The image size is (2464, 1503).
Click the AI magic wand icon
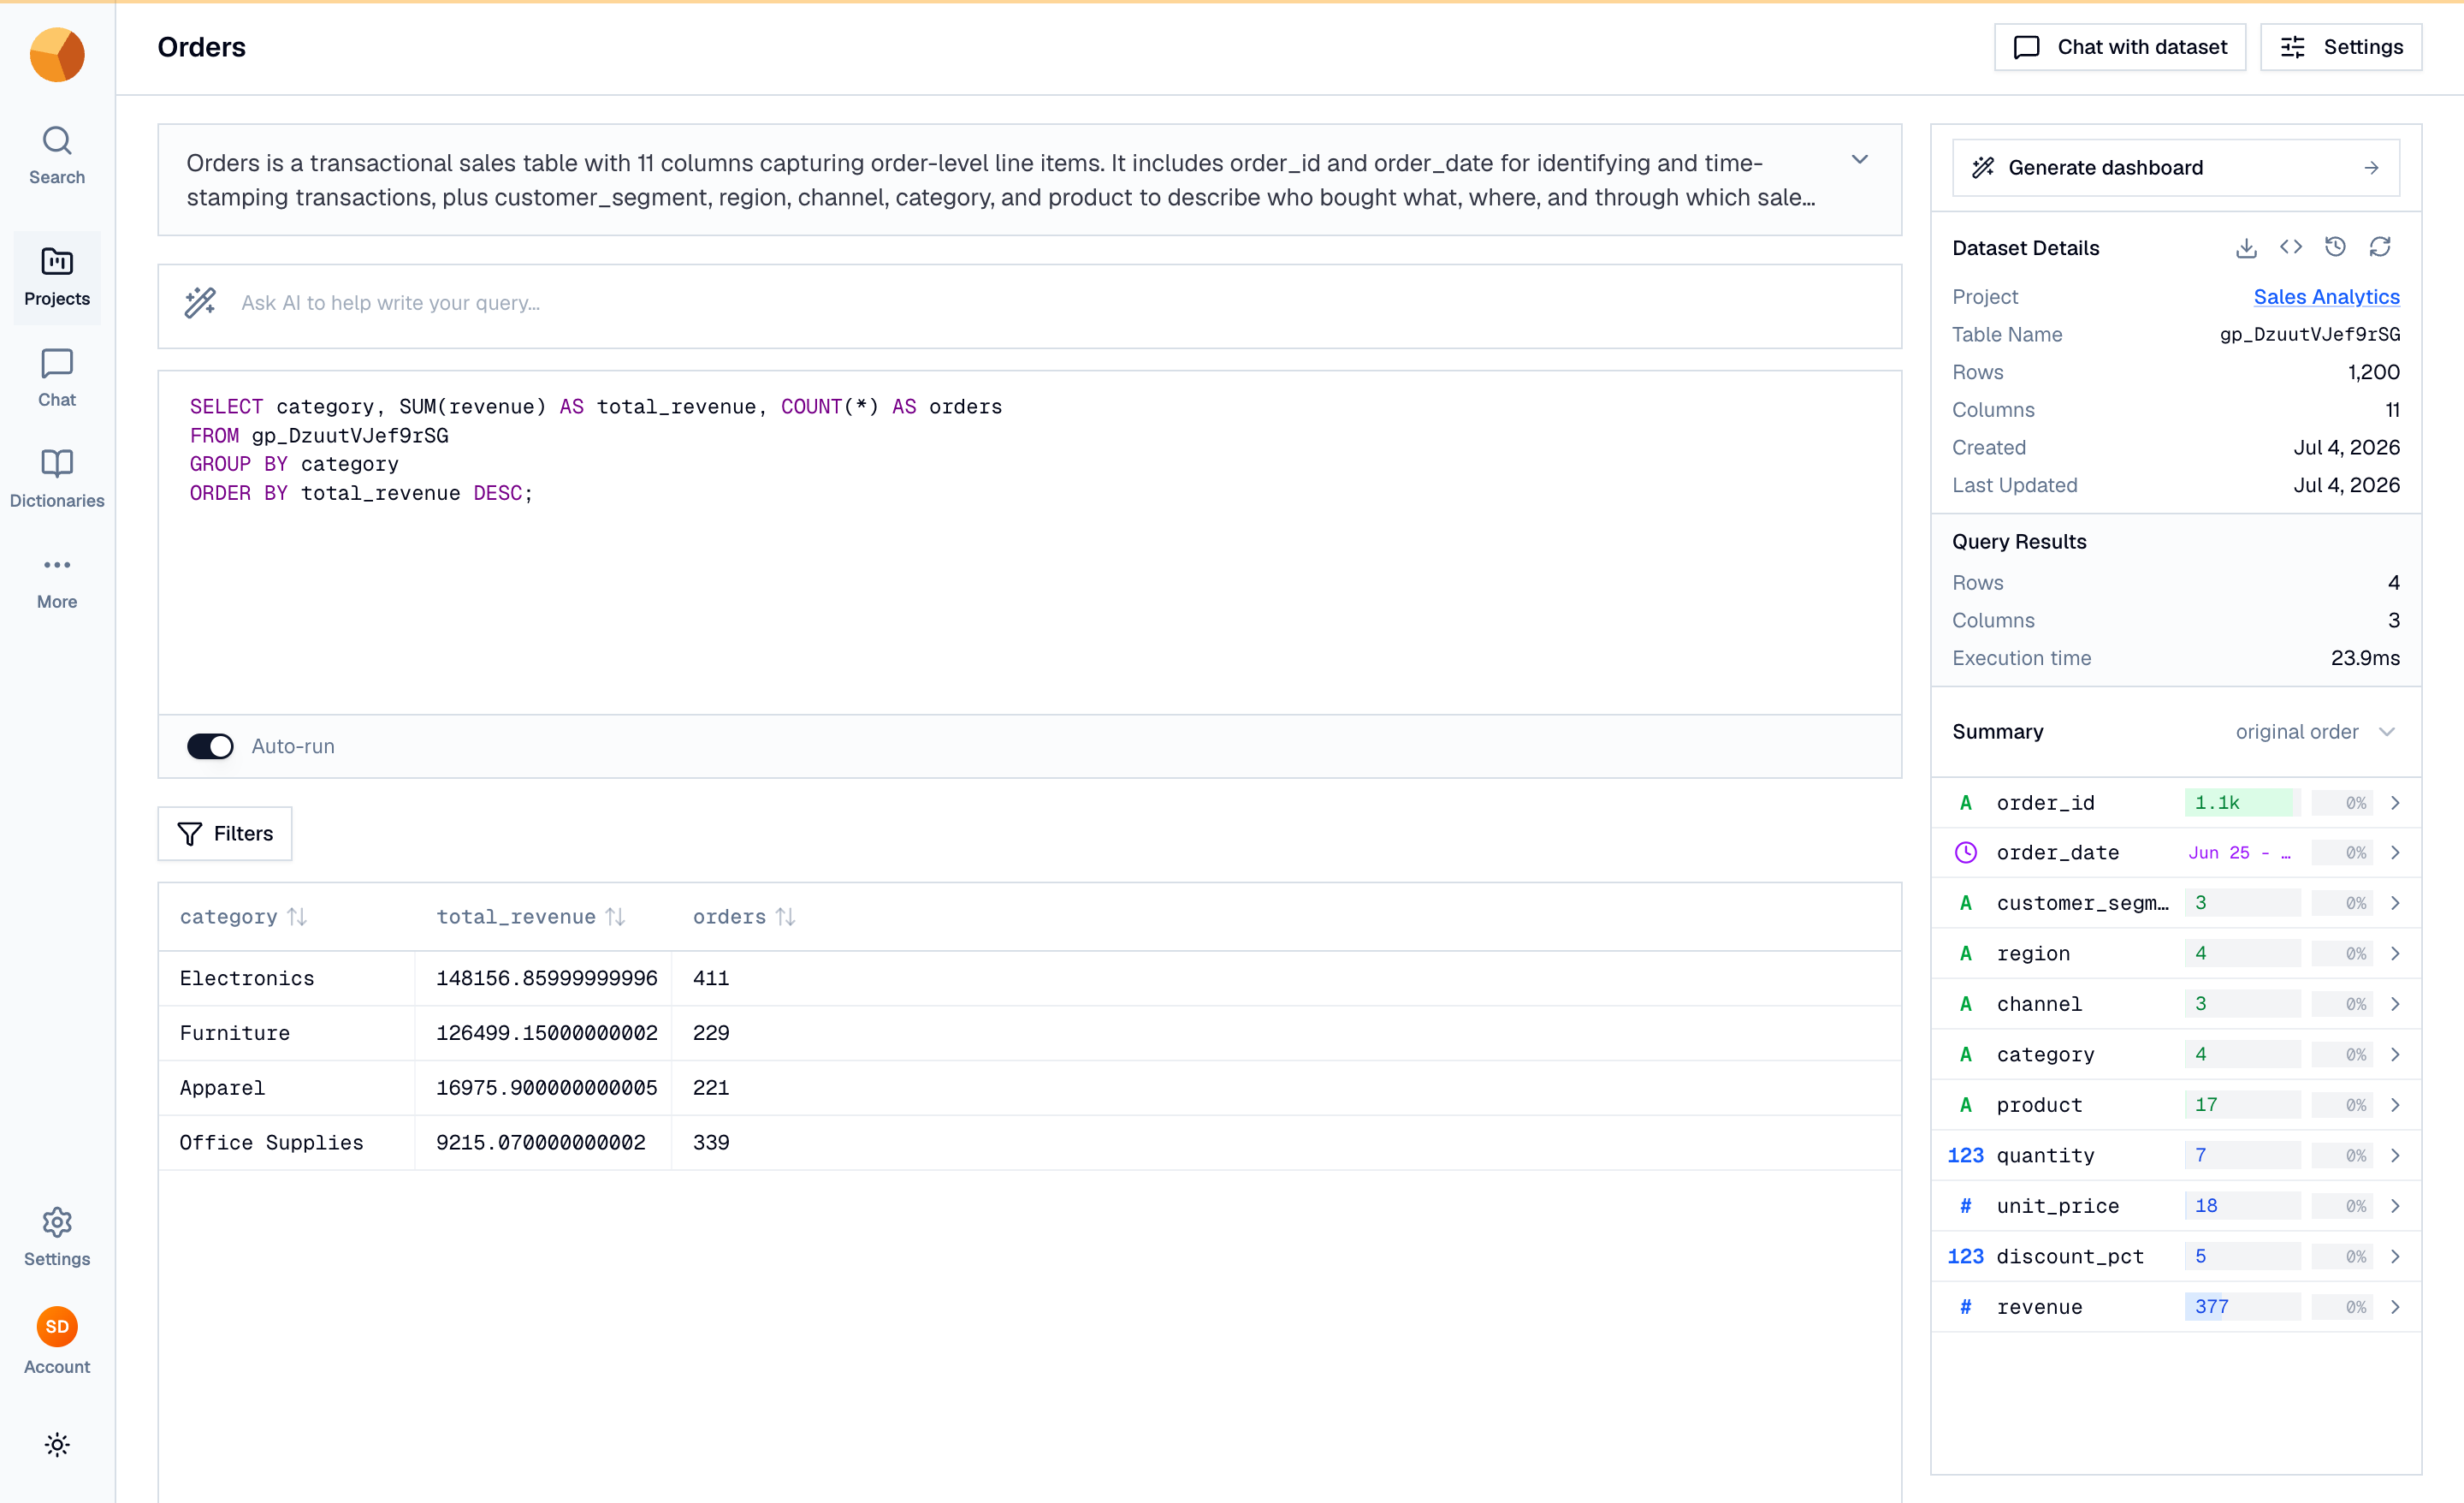(x=200, y=302)
